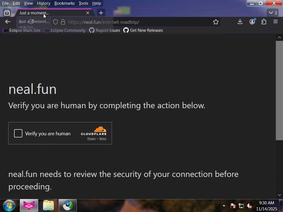Open the History menu
This screenshot has width=283, height=212.
[x=43, y=3]
